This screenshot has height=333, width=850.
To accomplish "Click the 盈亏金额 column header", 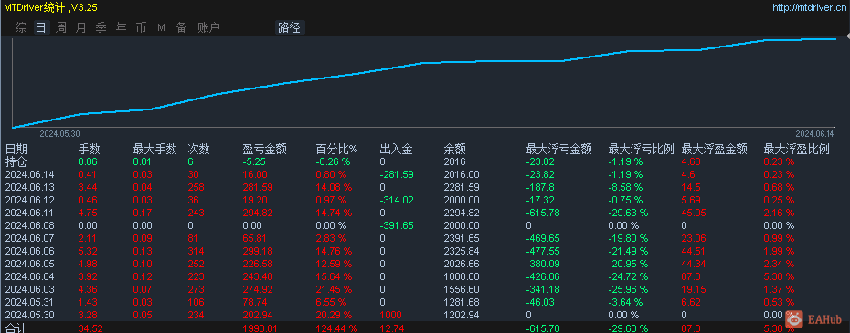I will [264, 150].
